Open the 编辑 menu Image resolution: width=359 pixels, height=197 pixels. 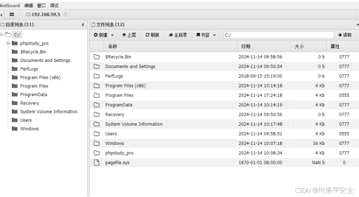29,6
